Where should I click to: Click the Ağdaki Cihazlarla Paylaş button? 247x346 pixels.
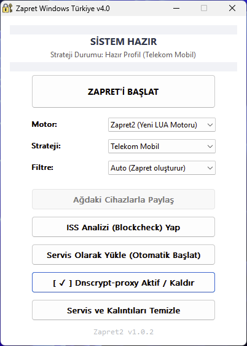[x=123, y=199]
